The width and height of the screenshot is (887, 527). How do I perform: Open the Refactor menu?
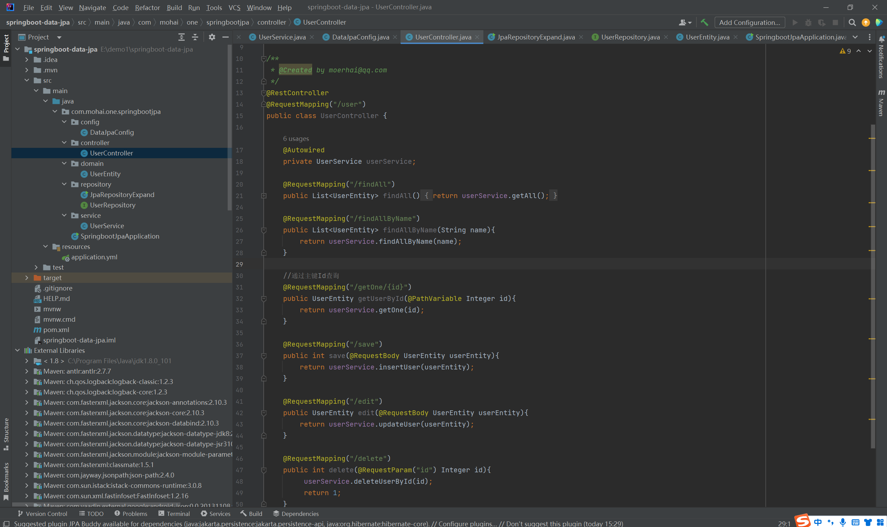(x=147, y=8)
